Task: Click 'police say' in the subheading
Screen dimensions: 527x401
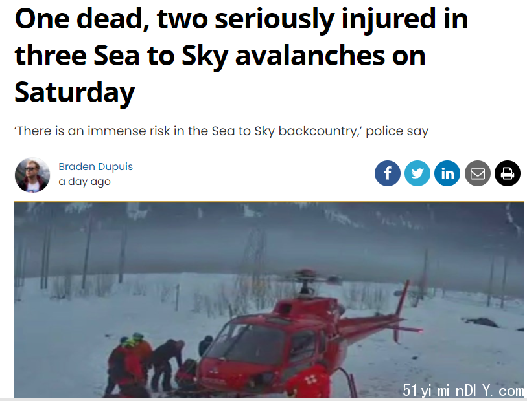Action: coord(397,131)
